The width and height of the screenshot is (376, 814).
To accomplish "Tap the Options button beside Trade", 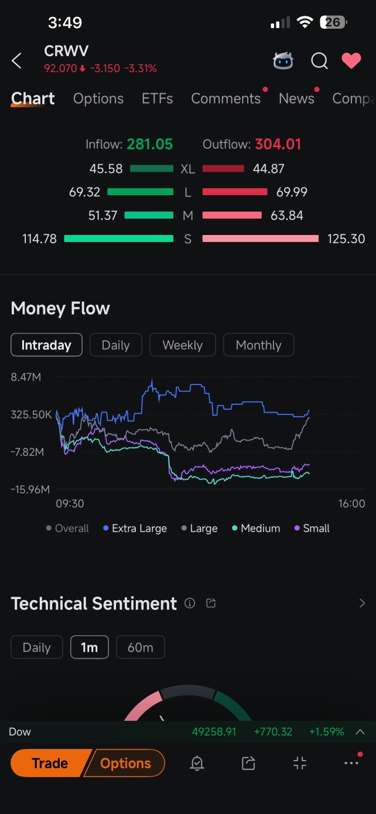I will [125, 763].
